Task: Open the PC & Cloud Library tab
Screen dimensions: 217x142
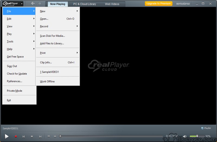Action: (85, 4)
